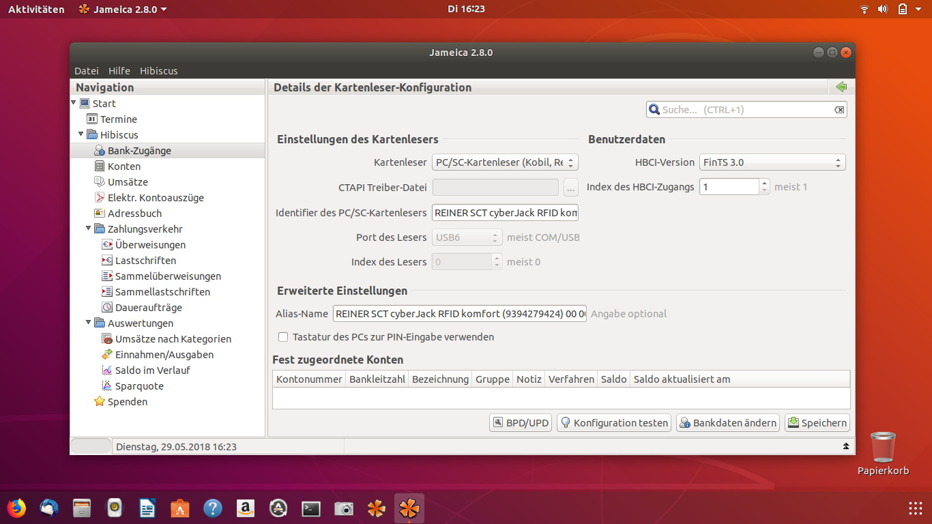This screenshot has height=524, width=932.
Task: Click the Alias-Name text field
Action: pos(460,314)
